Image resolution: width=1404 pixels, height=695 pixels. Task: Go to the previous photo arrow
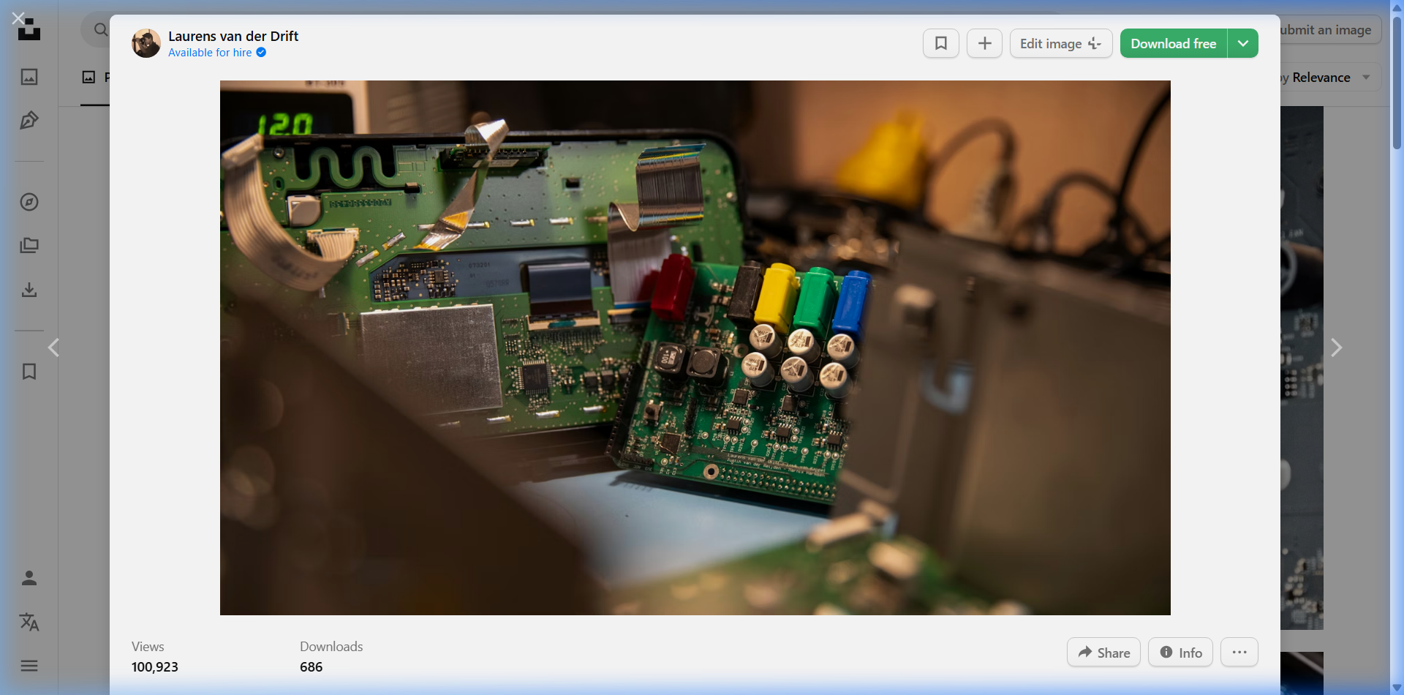(x=53, y=347)
